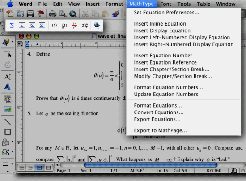Viewport: 246px width, 181px height.
Task: Click the horizontal scrollbar left arrow
Action: (57, 165)
